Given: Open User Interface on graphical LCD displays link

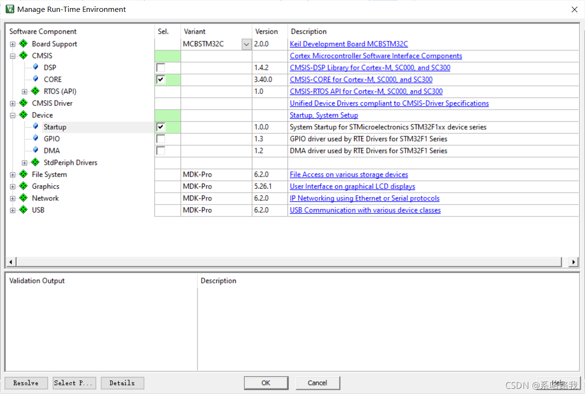Looking at the screenshot, I should [x=353, y=186].
